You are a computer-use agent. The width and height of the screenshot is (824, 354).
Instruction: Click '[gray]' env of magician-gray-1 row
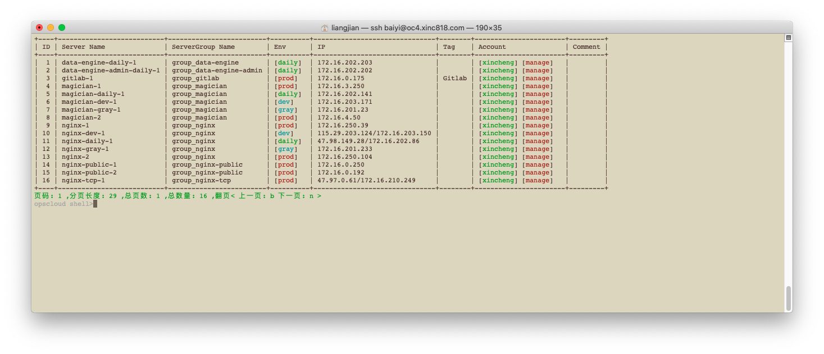click(286, 110)
